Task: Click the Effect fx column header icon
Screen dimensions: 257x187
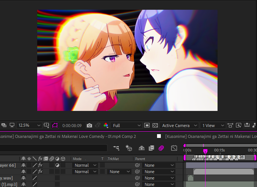Action: [40, 159]
